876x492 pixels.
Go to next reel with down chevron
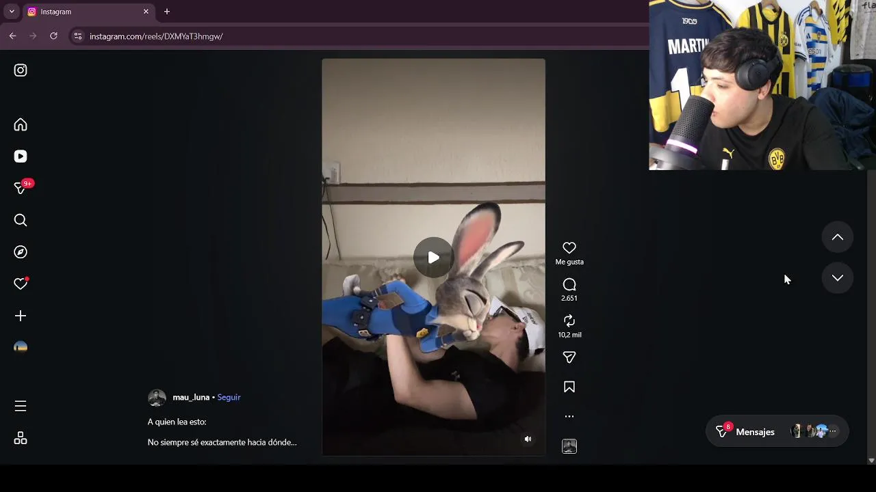coord(838,278)
